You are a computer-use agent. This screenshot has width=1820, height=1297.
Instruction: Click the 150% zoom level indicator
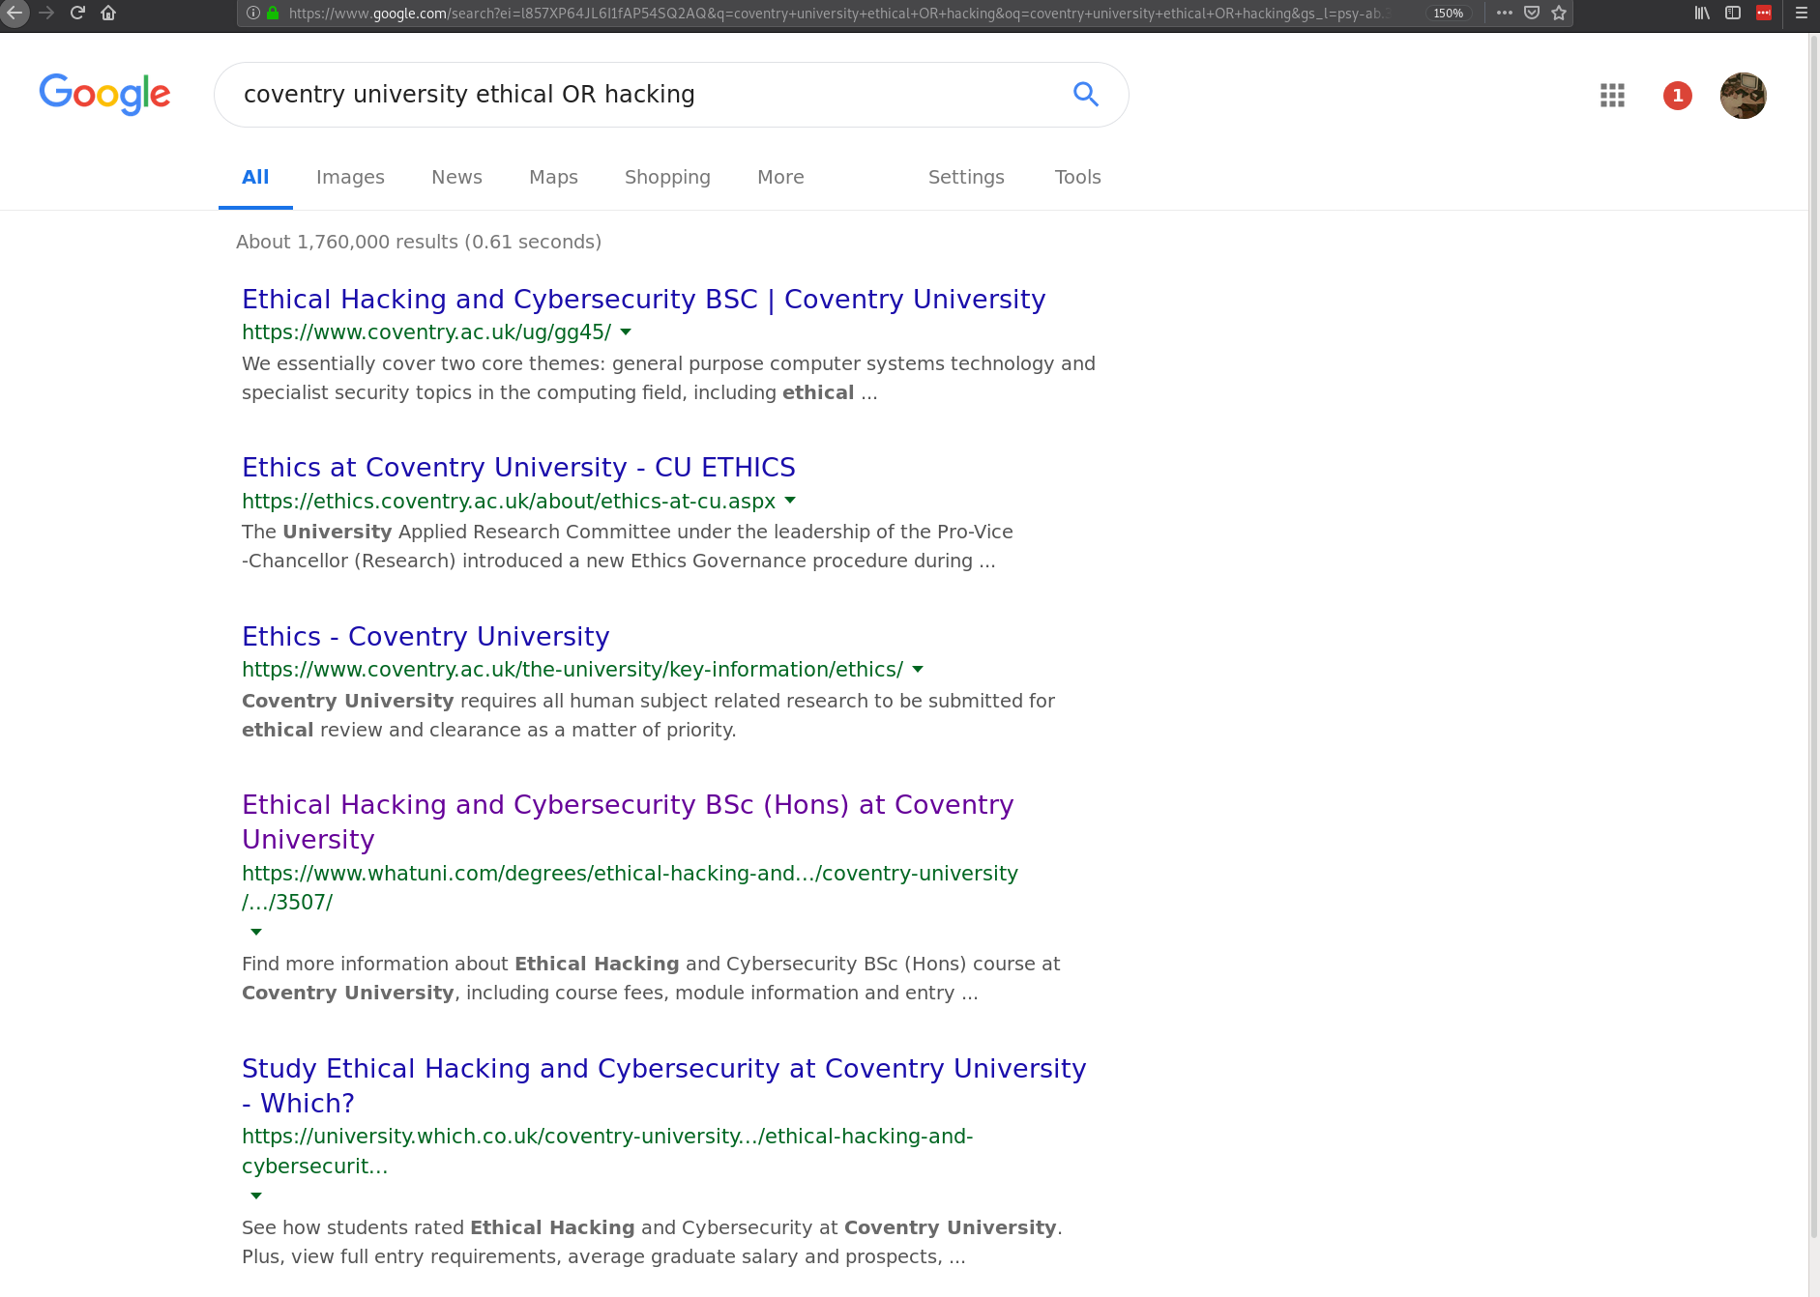(1448, 14)
